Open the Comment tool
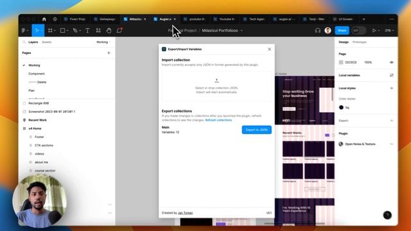The height and width of the screenshot is (231, 411). tap(119, 30)
